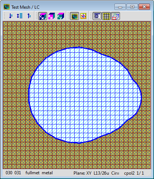This screenshot has height=179, width=154.
Task: Click the Test Mesh window title icon
Action: 7,7
